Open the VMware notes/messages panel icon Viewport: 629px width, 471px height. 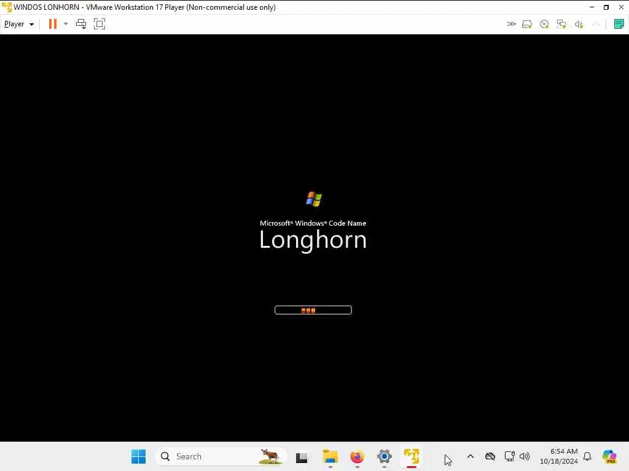pyautogui.click(x=619, y=24)
